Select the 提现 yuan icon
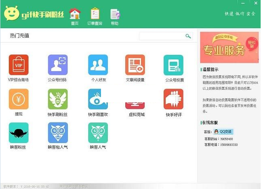 click(19, 99)
